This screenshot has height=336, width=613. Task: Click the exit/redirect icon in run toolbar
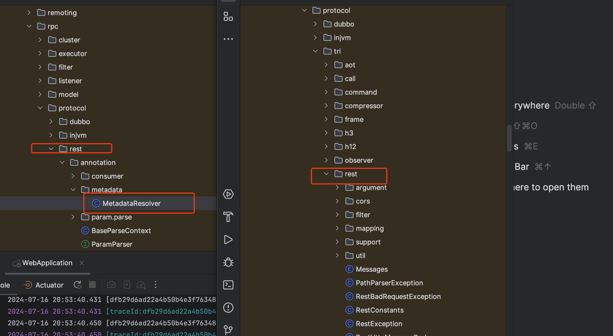126,285
